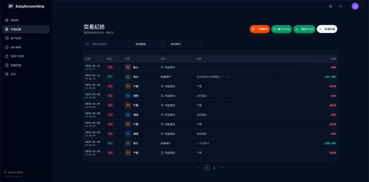The height and width of the screenshot is (182, 369).
Task: Toggle dark mode with the moon icon
Action: click(331, 6)
